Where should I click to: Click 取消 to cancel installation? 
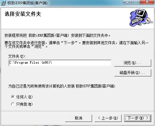tap(79, 118)
